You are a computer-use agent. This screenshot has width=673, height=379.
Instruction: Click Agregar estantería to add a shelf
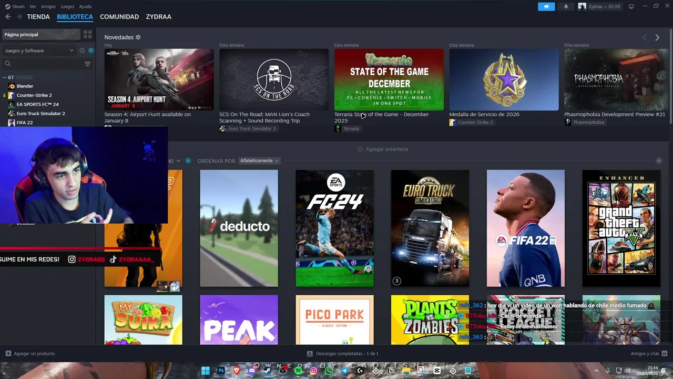(x=382, y=149)
